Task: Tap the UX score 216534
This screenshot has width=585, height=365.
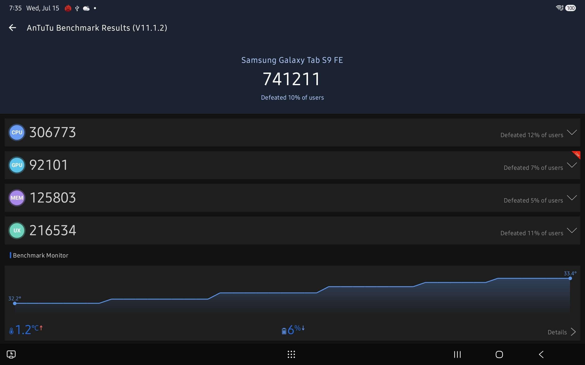Action: coord(53,230)
